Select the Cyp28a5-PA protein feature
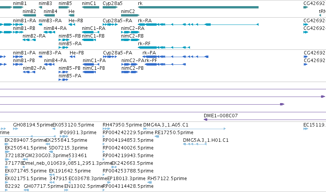The width and height of the screenshot is (326, 192). pos(110,57)
